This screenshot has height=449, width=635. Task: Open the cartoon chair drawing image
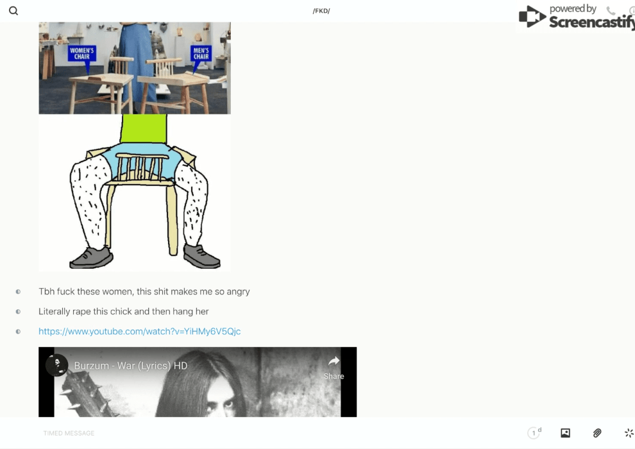pyautogui.click(x=135, y=192)
